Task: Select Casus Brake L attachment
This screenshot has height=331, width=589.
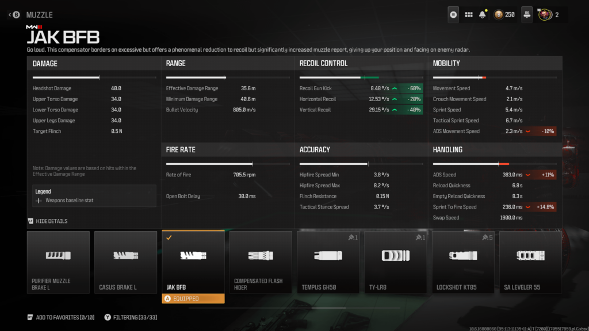Action: point(125,262)
